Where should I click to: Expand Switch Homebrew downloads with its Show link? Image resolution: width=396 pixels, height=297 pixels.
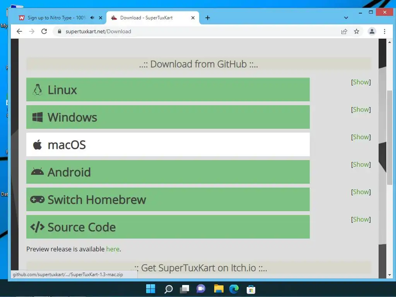click(361, 192)
